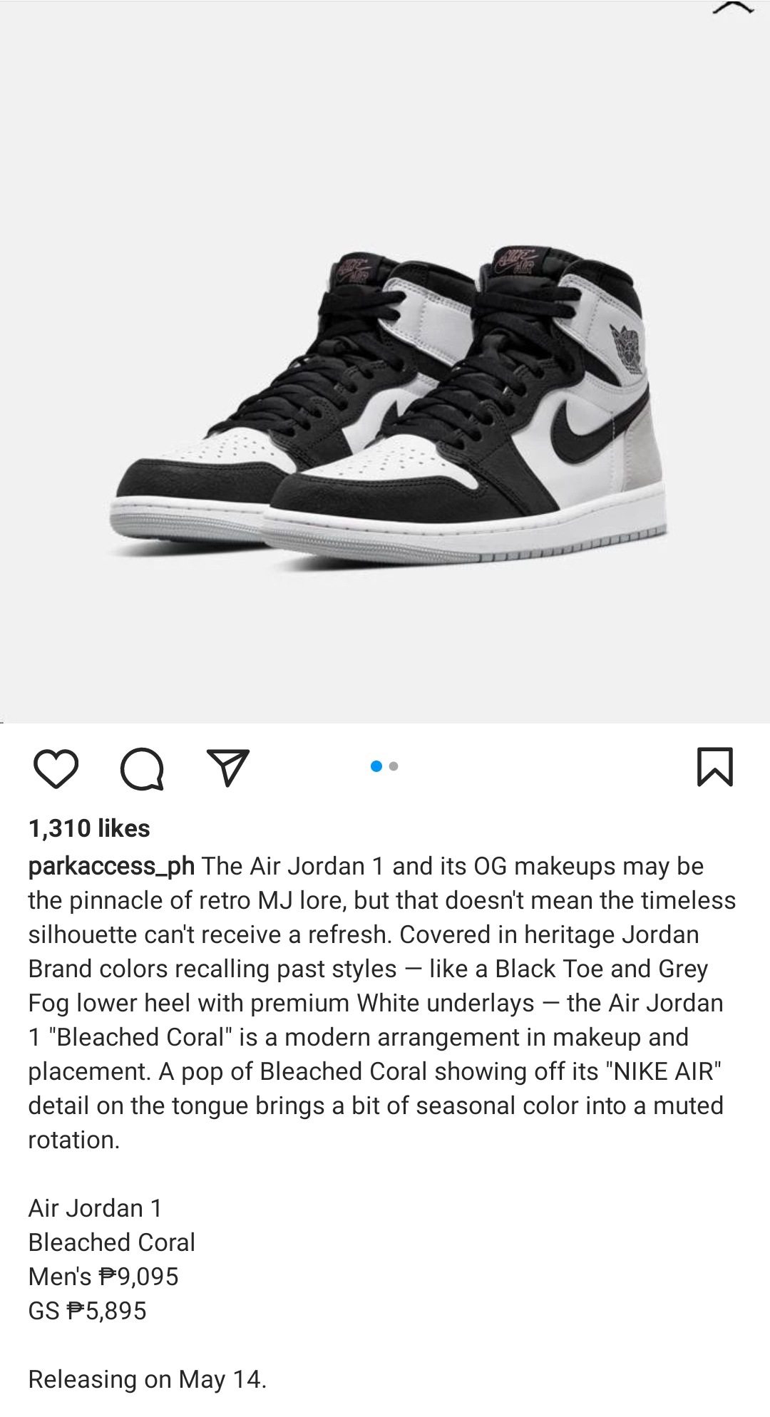The width and height of the screenshot is (770, 1417).
Task: Jump to the gray second carousel dot
Action: point(394,767)
